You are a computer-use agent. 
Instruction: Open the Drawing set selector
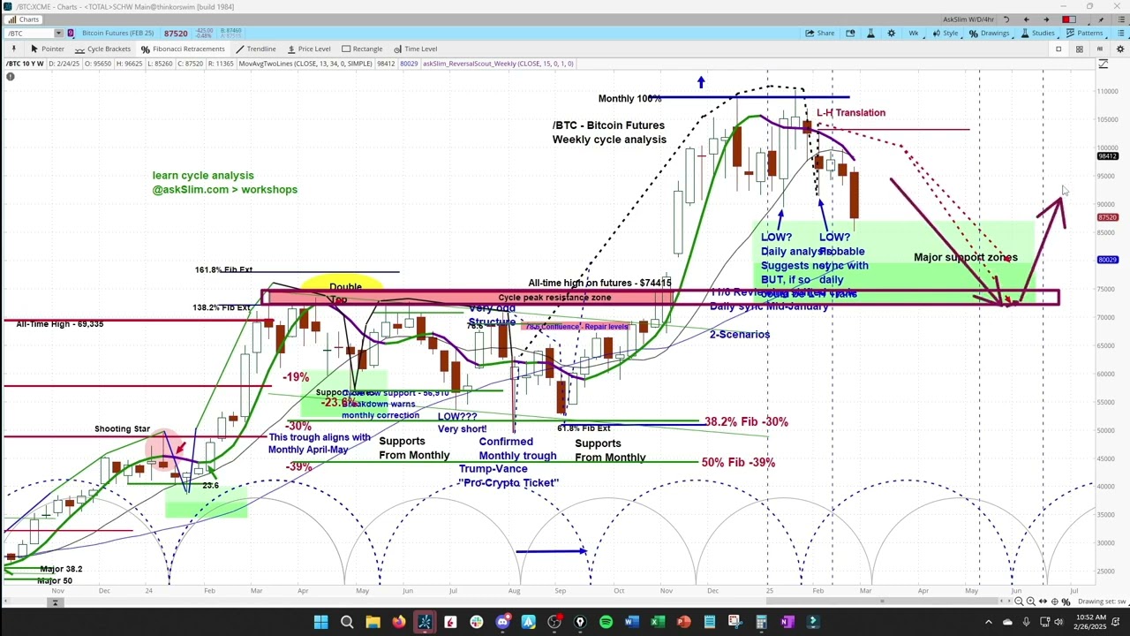point(1102,602)
